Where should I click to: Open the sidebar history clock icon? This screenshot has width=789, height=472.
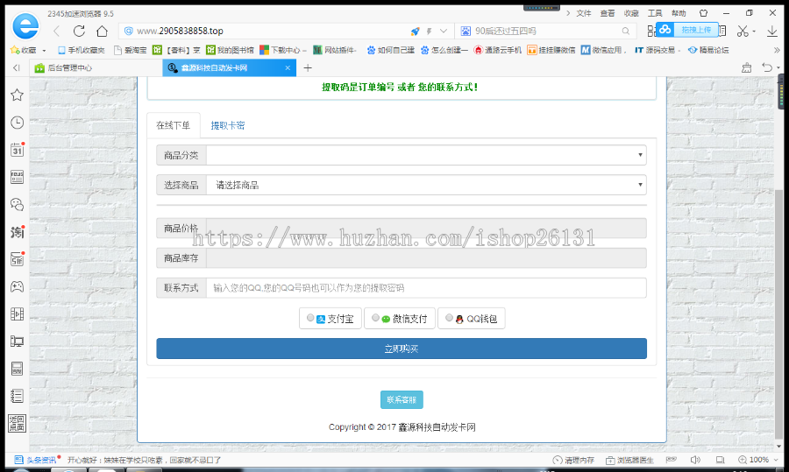[18, 122]
